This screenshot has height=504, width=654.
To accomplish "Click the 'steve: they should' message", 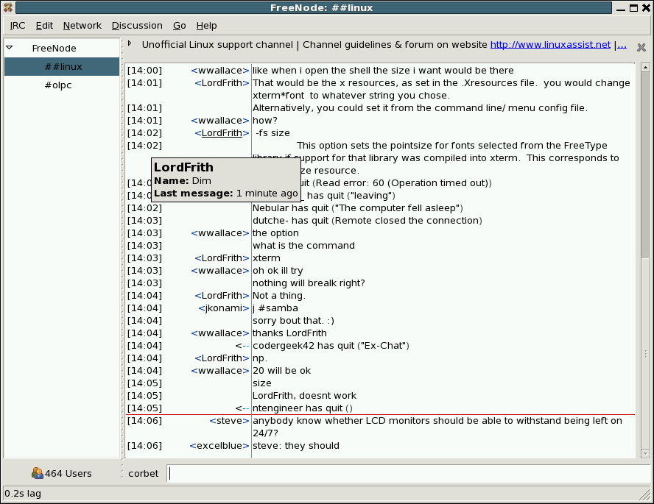I will (296, 446).
